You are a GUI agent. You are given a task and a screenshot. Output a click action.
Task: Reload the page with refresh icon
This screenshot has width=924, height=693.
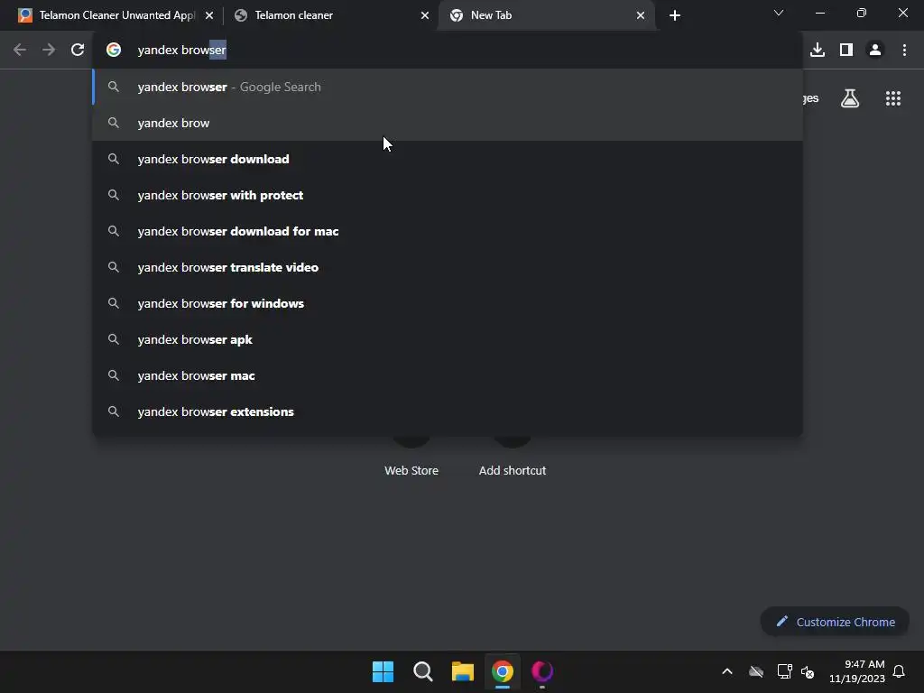[78, 51]
